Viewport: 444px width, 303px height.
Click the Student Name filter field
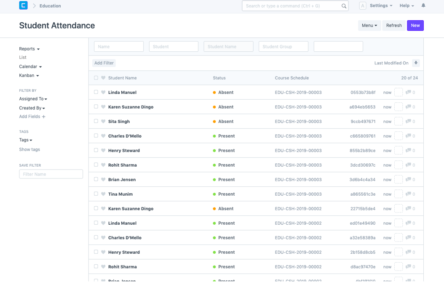[x=228, y=47]
